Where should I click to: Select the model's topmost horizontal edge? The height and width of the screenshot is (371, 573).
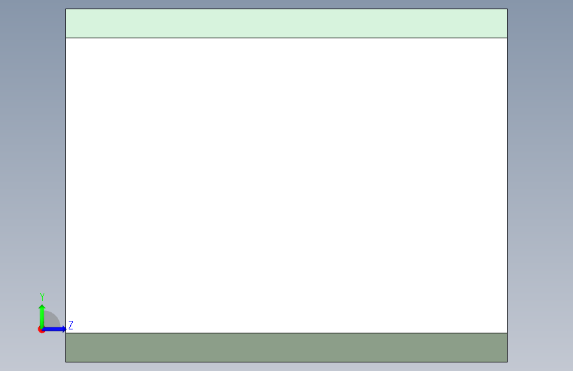[286, 9]
